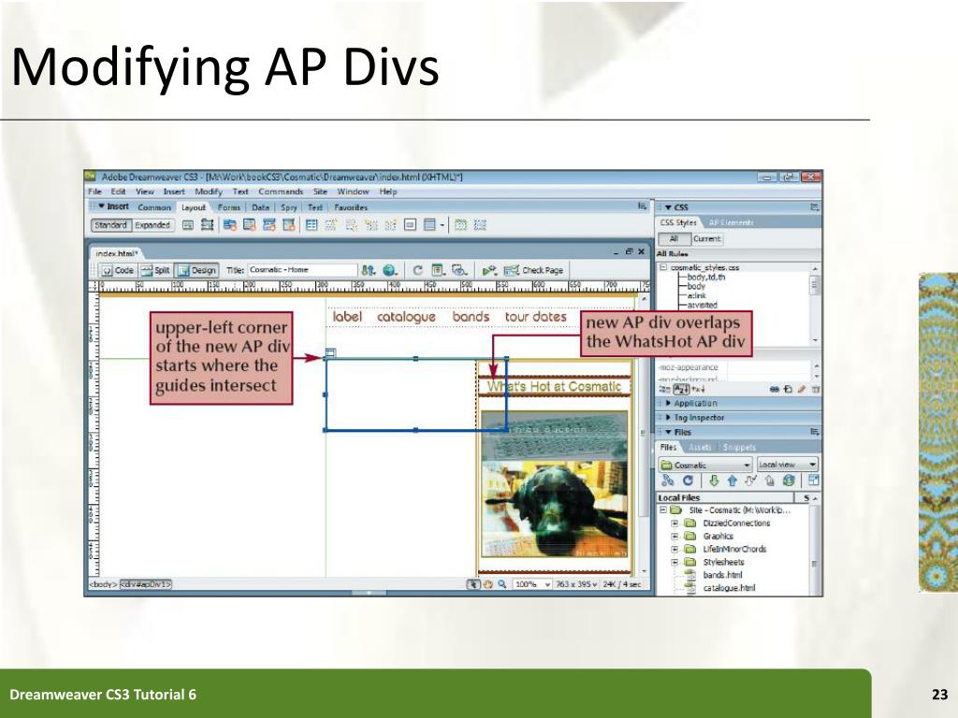Screen dimensions: 958x718
Task: Click the tour dates navigation link
Action: coord(535,317)
